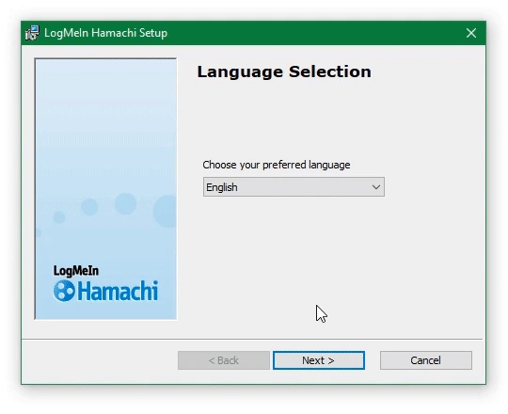Close the LogMeIn Hamachi Setup window
Viewport: 508px width, 414px height.
click(471, 33)
